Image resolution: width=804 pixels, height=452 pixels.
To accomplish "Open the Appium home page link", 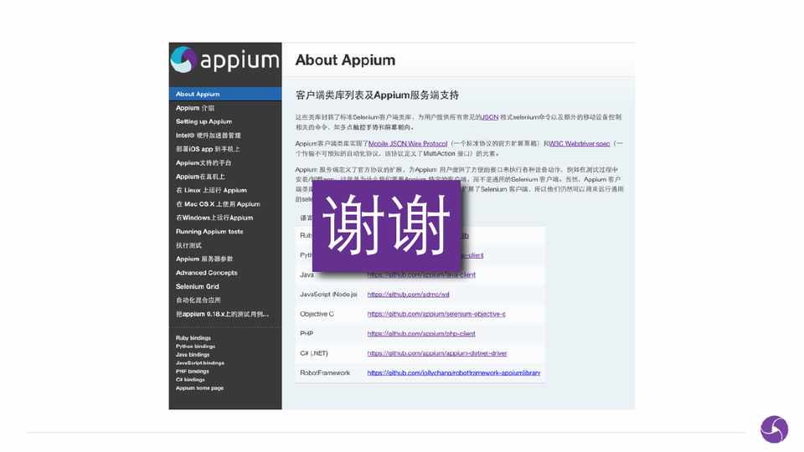I will [x=199, y=388].
